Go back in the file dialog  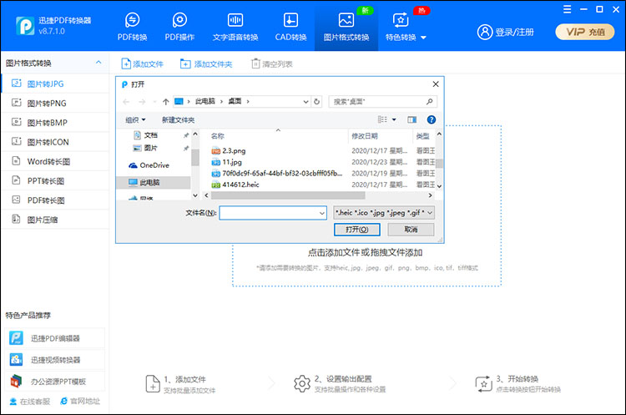click(127, 102)
